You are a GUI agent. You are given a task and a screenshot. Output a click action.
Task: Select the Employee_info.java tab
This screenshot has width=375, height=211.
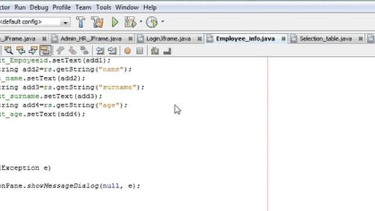[x=245, y=39]
